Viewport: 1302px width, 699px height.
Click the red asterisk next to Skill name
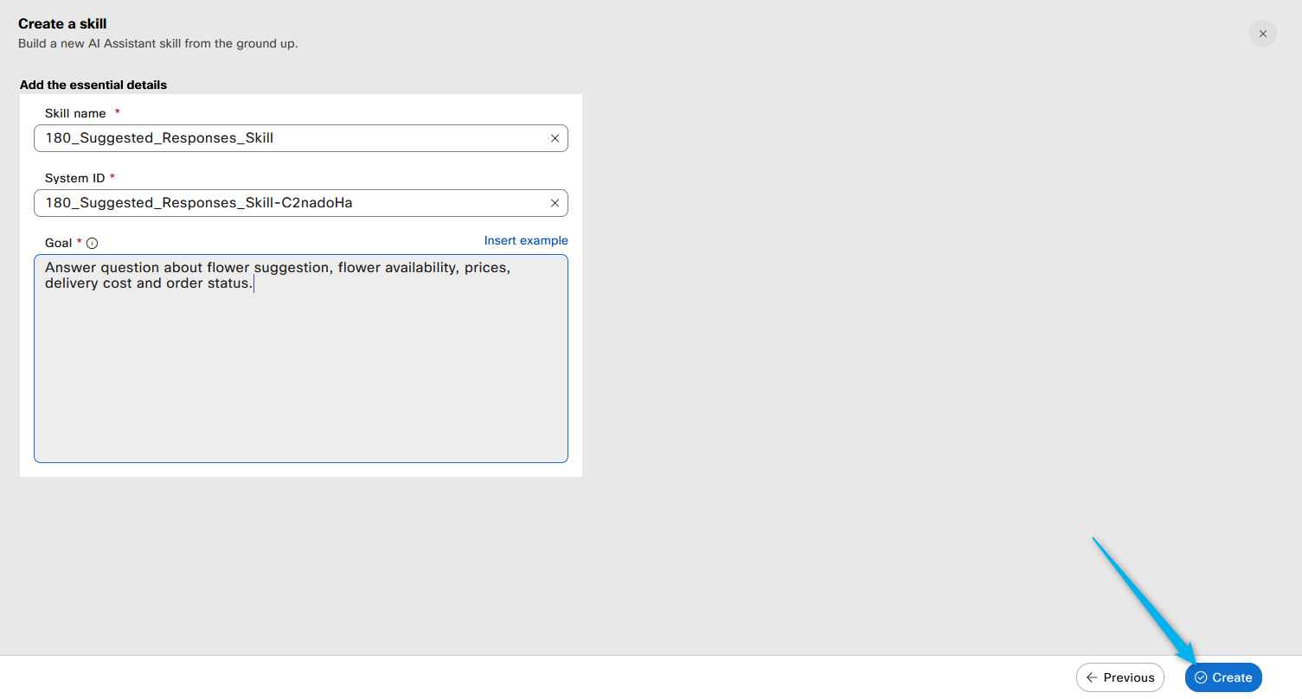pyautogui.click(x=117, y=113)
